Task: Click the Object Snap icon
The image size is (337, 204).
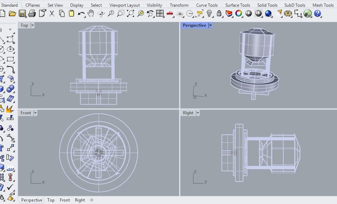Action: (190, 14)
